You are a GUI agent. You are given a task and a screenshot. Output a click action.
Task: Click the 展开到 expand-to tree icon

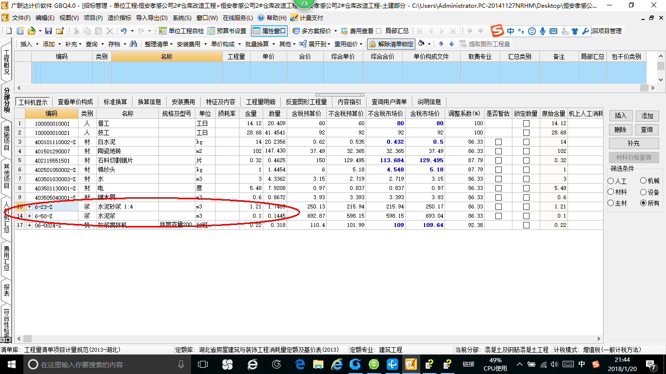click(303, 44)
